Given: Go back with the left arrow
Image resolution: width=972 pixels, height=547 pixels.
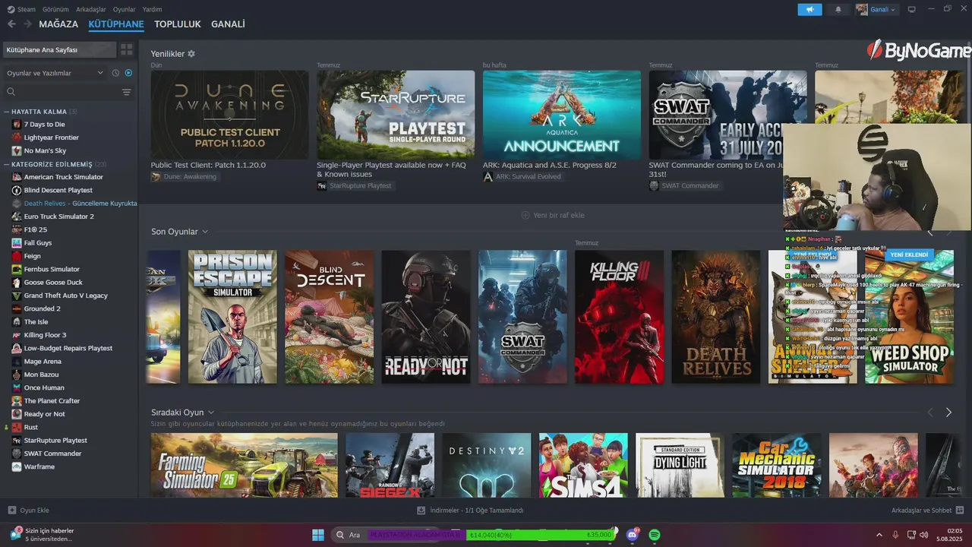Looking at the screenshot, I should point(11,24).
